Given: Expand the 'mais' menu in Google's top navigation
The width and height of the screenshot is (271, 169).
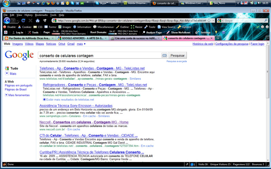Looking at the screenshot, I should pyautogui.click(x=81, y=44).
